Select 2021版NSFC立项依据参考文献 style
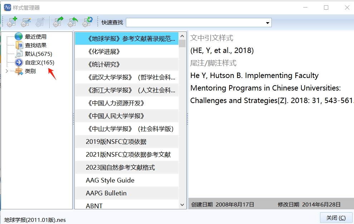 pyautogui.click(x=127, y=155)
